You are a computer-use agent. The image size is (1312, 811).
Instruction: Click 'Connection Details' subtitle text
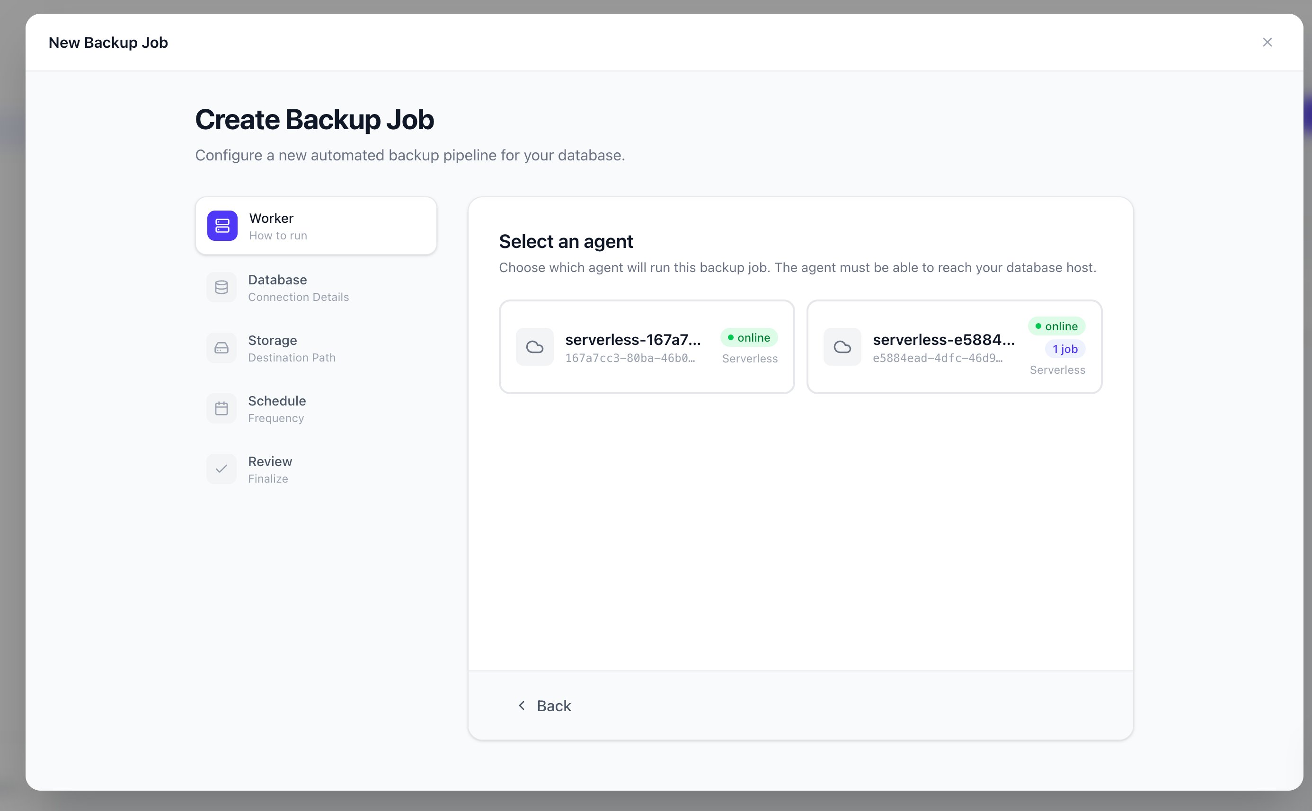pyautogui.click(x=298, y=297)
